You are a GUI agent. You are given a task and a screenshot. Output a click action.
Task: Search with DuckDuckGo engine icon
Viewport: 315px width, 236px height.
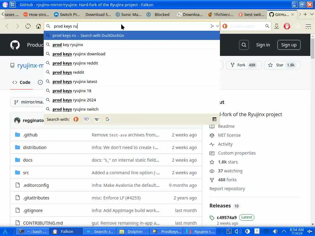(76, 119)
